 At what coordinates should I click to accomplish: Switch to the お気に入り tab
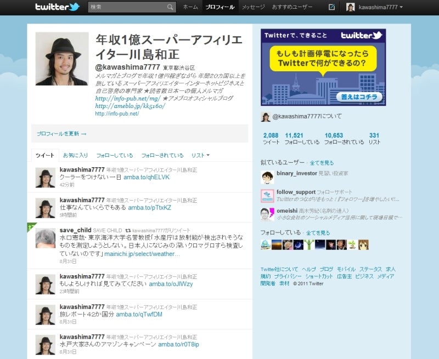coord(75,155)
